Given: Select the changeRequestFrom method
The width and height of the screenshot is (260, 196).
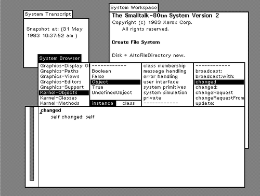Looking at the screenshot, I should point(219,98).
